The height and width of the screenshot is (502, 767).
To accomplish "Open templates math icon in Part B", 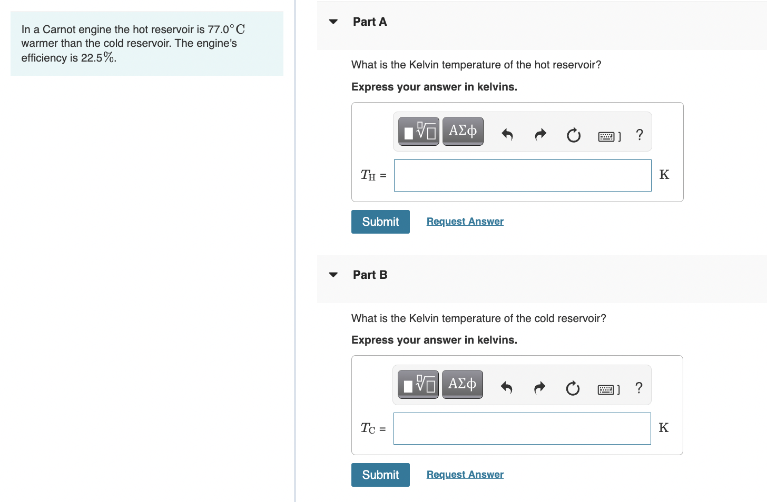I will click(418, 384).
